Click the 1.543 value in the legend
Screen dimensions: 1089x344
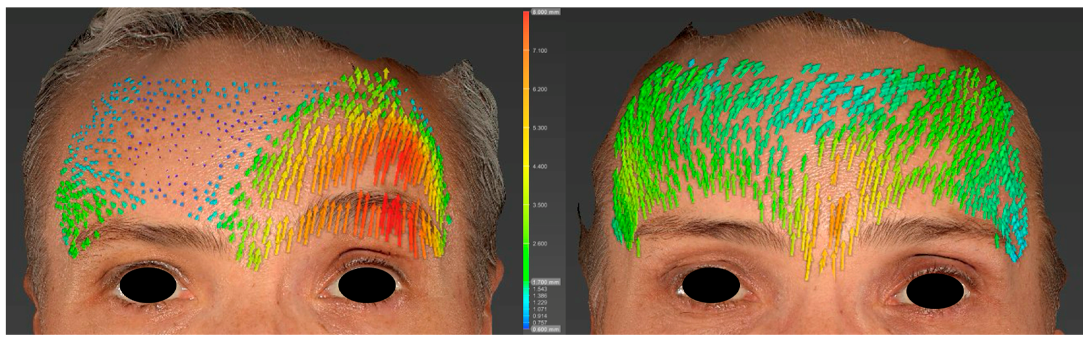tap(540, 289)
